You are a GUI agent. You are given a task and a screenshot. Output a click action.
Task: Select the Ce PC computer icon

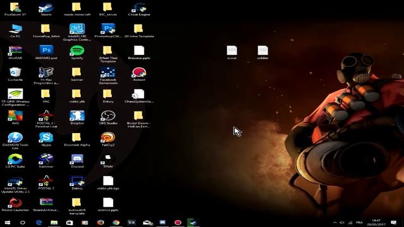[15, 31]
